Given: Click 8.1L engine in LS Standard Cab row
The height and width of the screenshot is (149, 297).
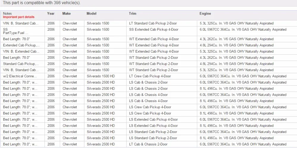Looking at the screenshot, I should 237,138.
